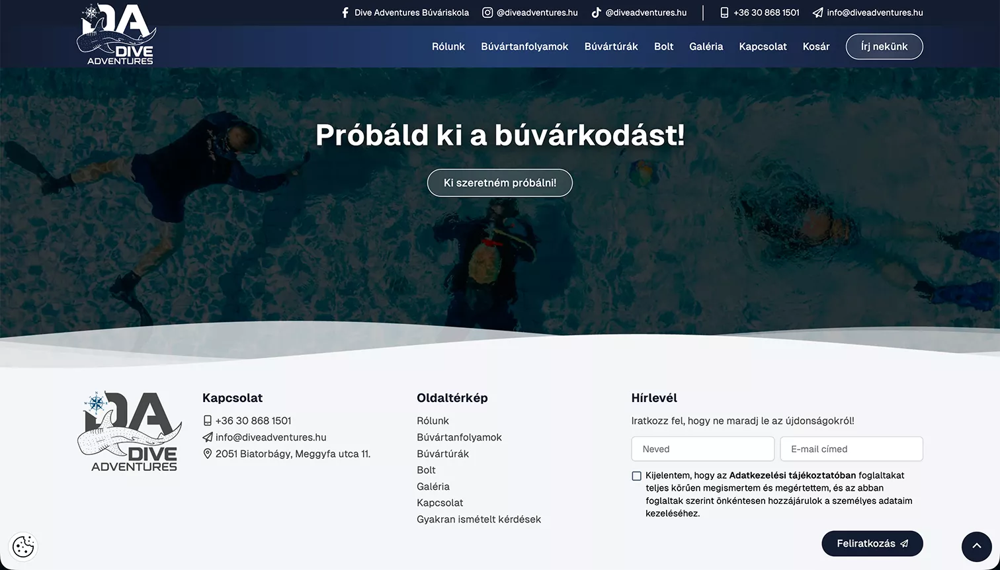
Task: Open Búvártanfolyamok in the main navigation
Action: click(x=524, y=46)
